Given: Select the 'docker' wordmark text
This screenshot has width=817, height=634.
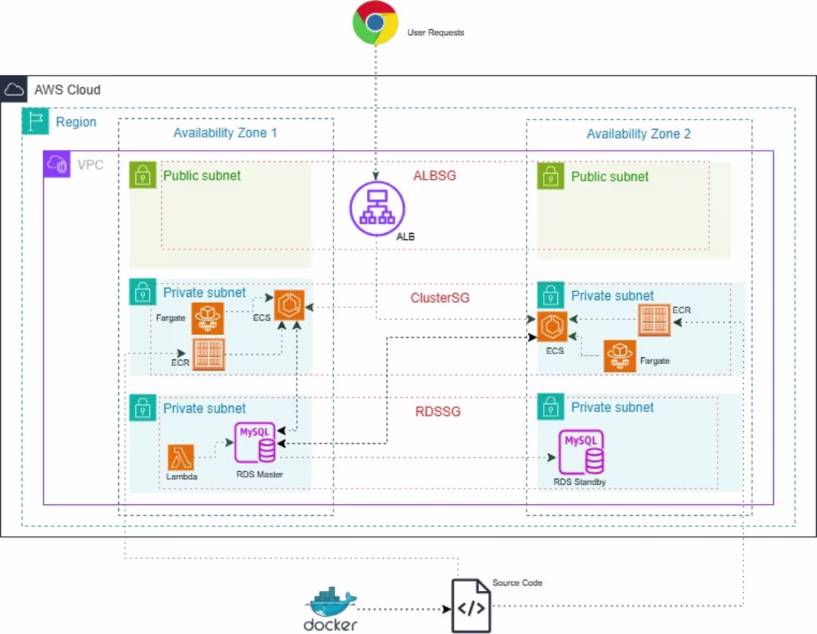Looking at the screenshot, I should click(x=331, y=624).
